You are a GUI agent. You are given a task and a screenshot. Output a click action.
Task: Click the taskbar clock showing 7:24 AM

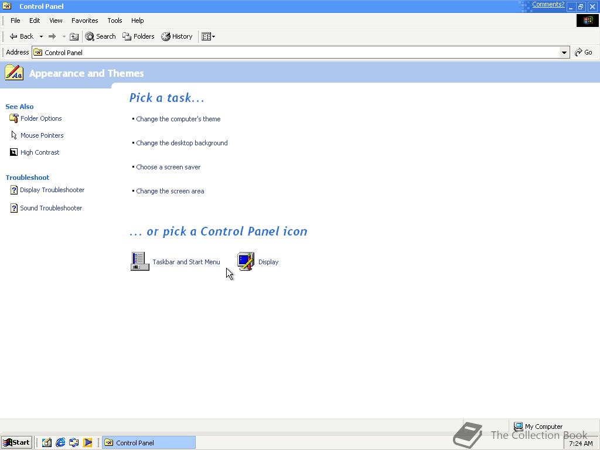[581, 444]
